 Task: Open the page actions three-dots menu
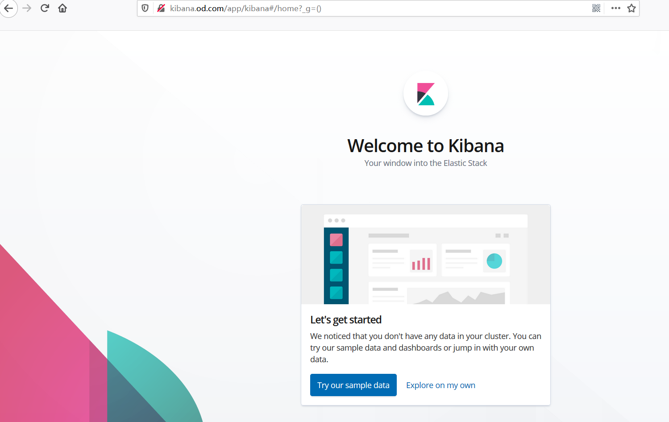616,8
